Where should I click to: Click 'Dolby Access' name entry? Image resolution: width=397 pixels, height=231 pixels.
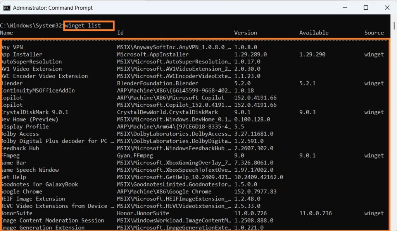[20, 134]
